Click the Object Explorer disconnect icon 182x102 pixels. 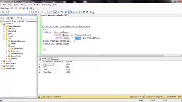tap(11, 18)
